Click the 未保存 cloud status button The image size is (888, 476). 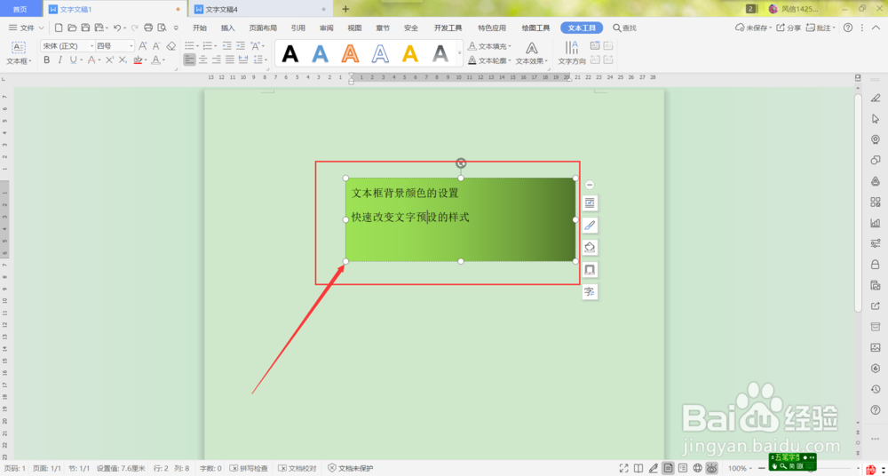pyautogui.click(x=752, y=28)
